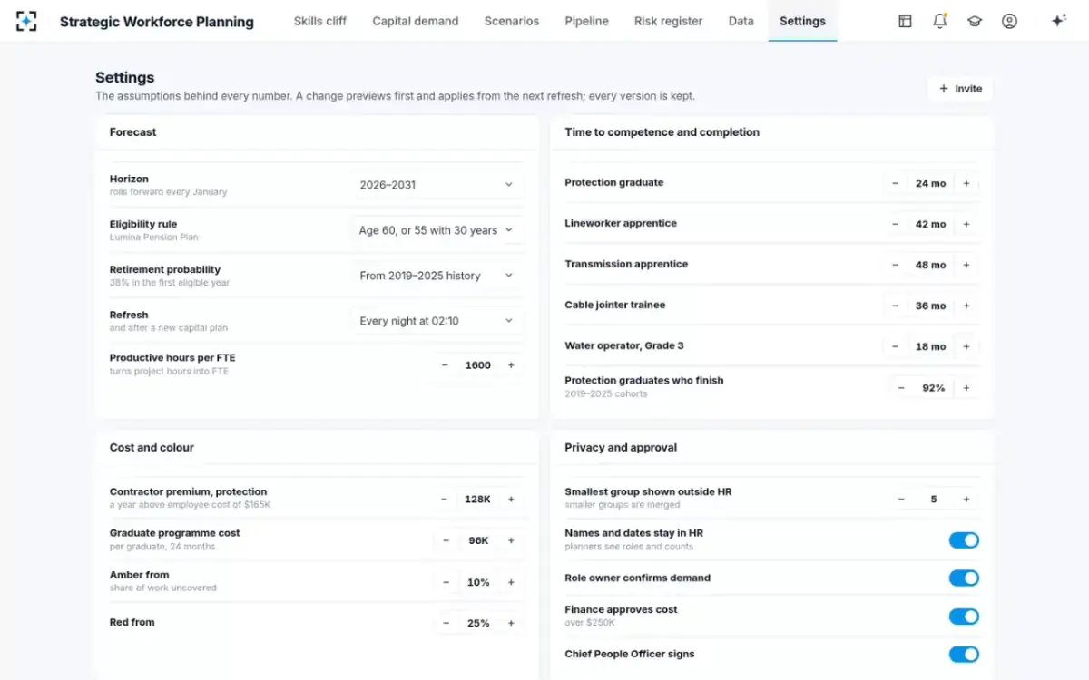Viewport: 1089px width, 680px height.
Task: Click the 92% finish rate value
Action: [934, 388]
